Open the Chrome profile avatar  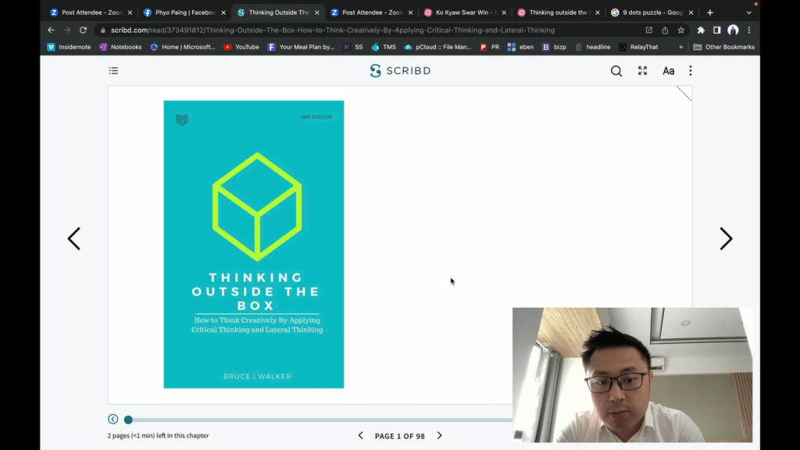click(x=733, y=30)
